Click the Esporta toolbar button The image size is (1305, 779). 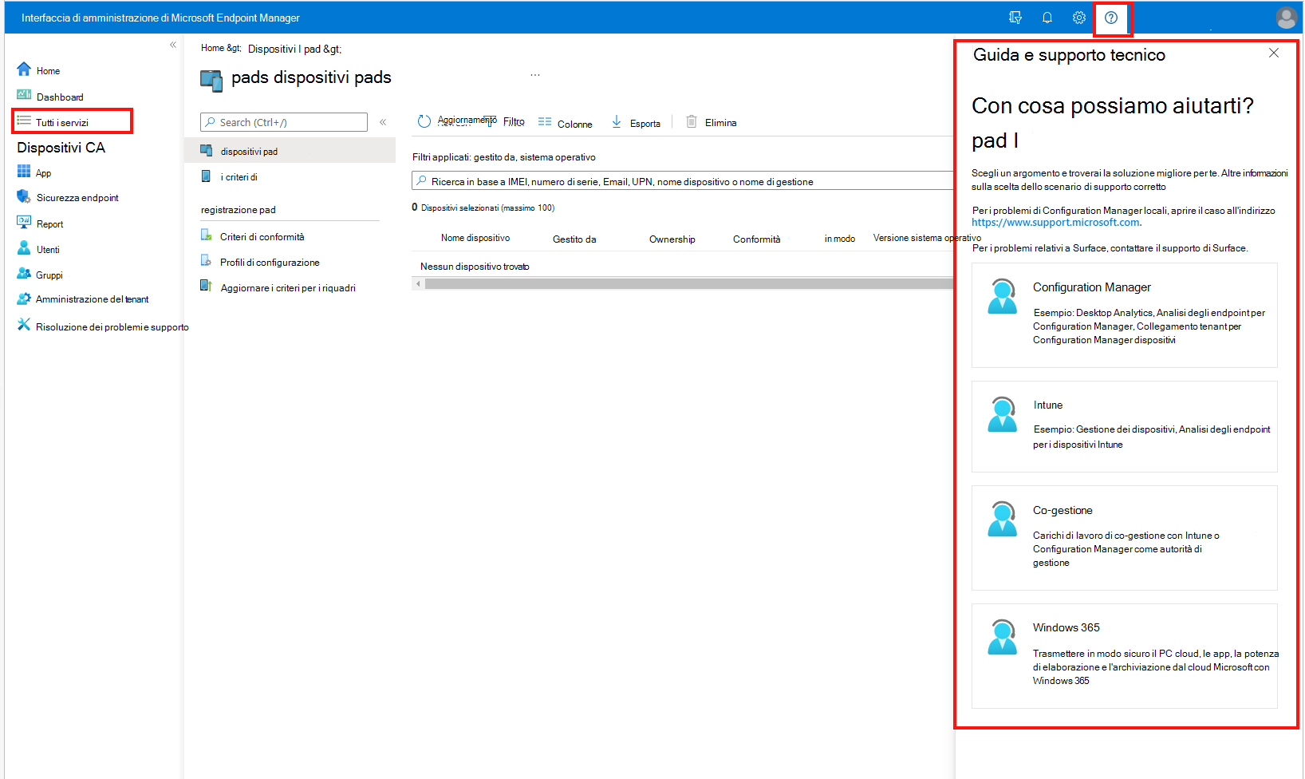636,123
